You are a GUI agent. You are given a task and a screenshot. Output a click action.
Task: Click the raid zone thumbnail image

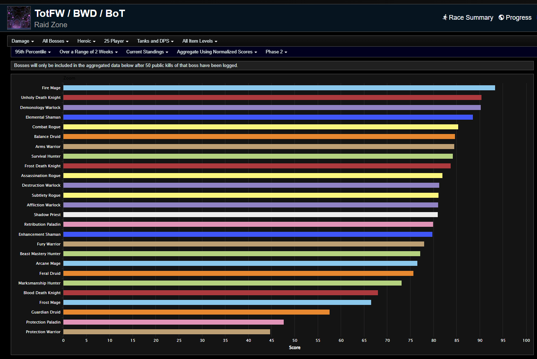click(x=19, y=18)
